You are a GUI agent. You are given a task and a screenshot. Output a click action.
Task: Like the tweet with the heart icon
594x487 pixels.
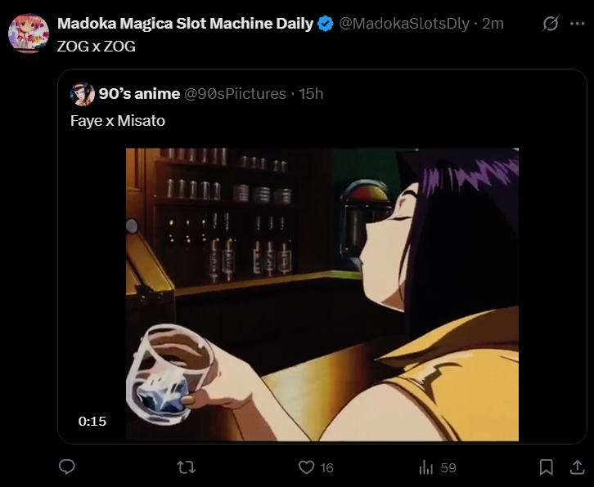coord(307,467)
